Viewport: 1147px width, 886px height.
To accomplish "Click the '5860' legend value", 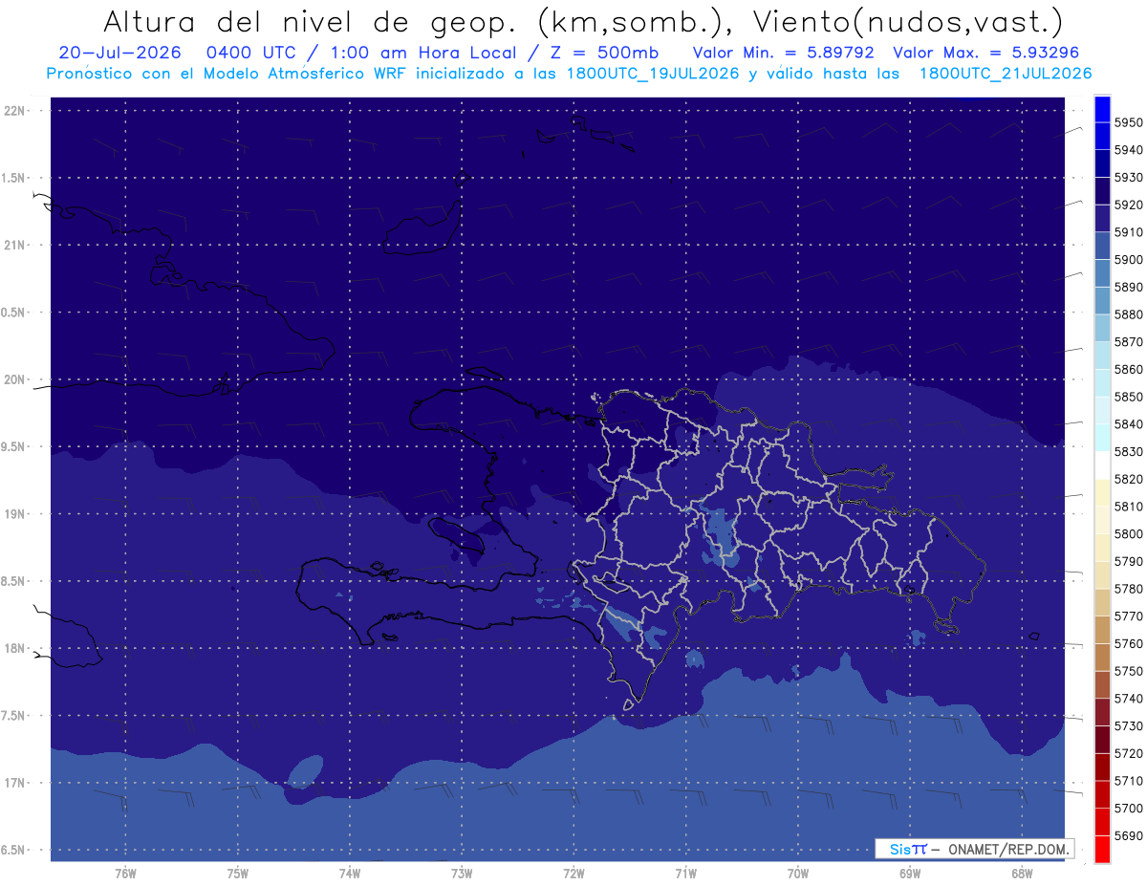I will (1129, 369).
